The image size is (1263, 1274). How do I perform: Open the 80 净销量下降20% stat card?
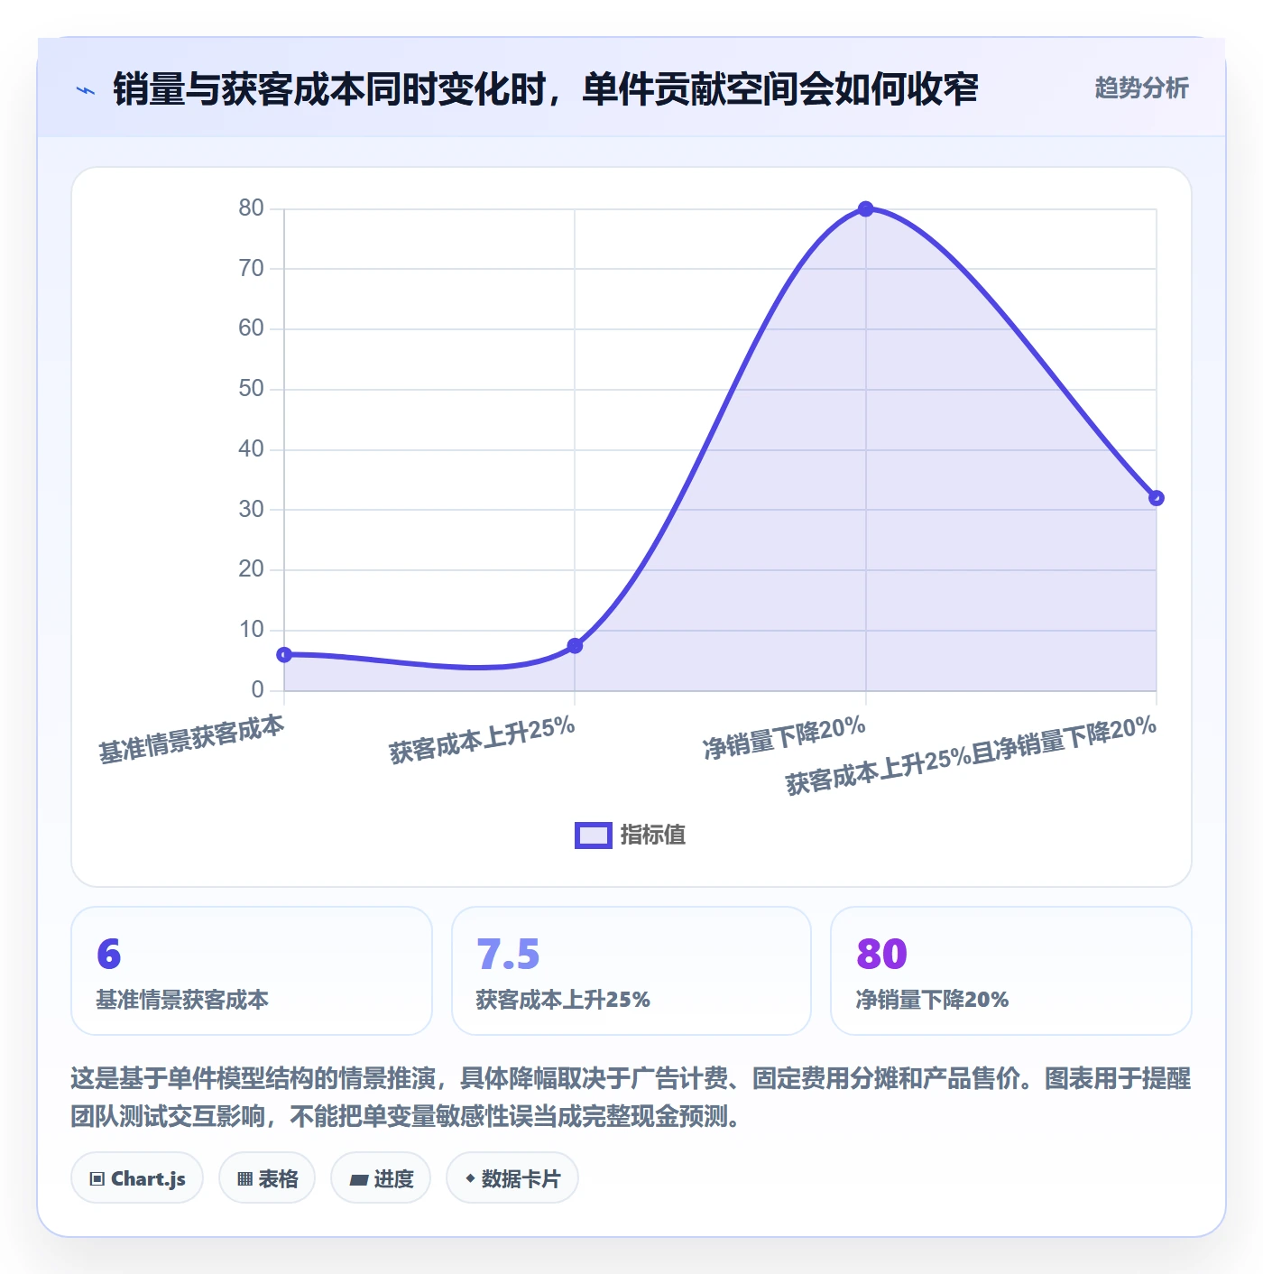click(1011, 971)
